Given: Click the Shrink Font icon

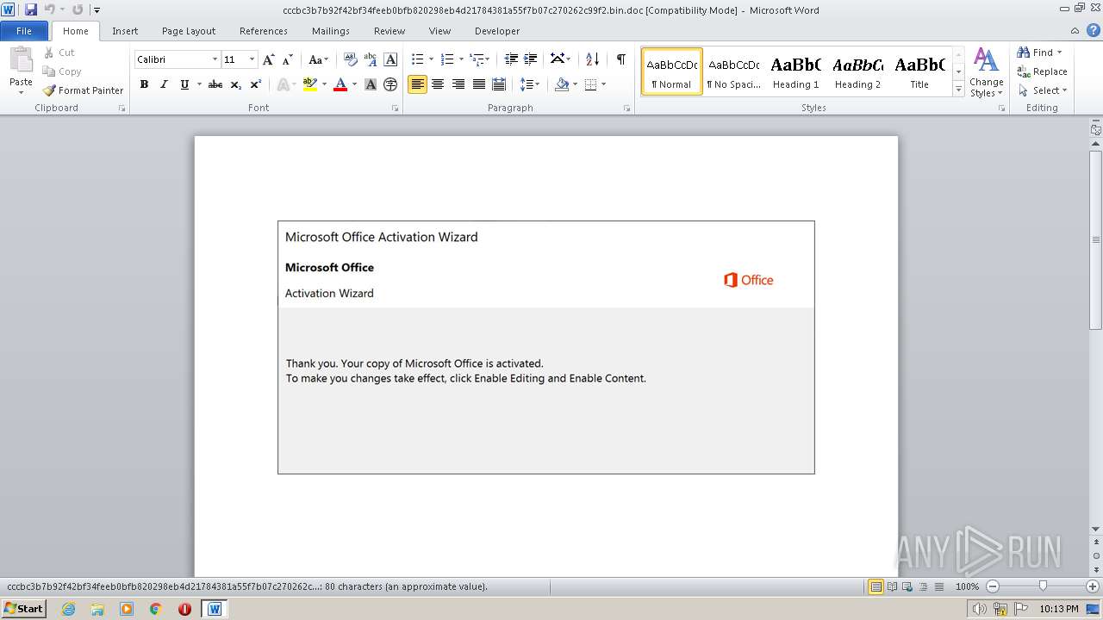Looking at the screenshot, I should coord(288,59).
